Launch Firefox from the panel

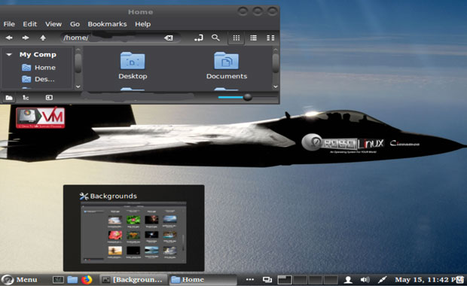87,280
